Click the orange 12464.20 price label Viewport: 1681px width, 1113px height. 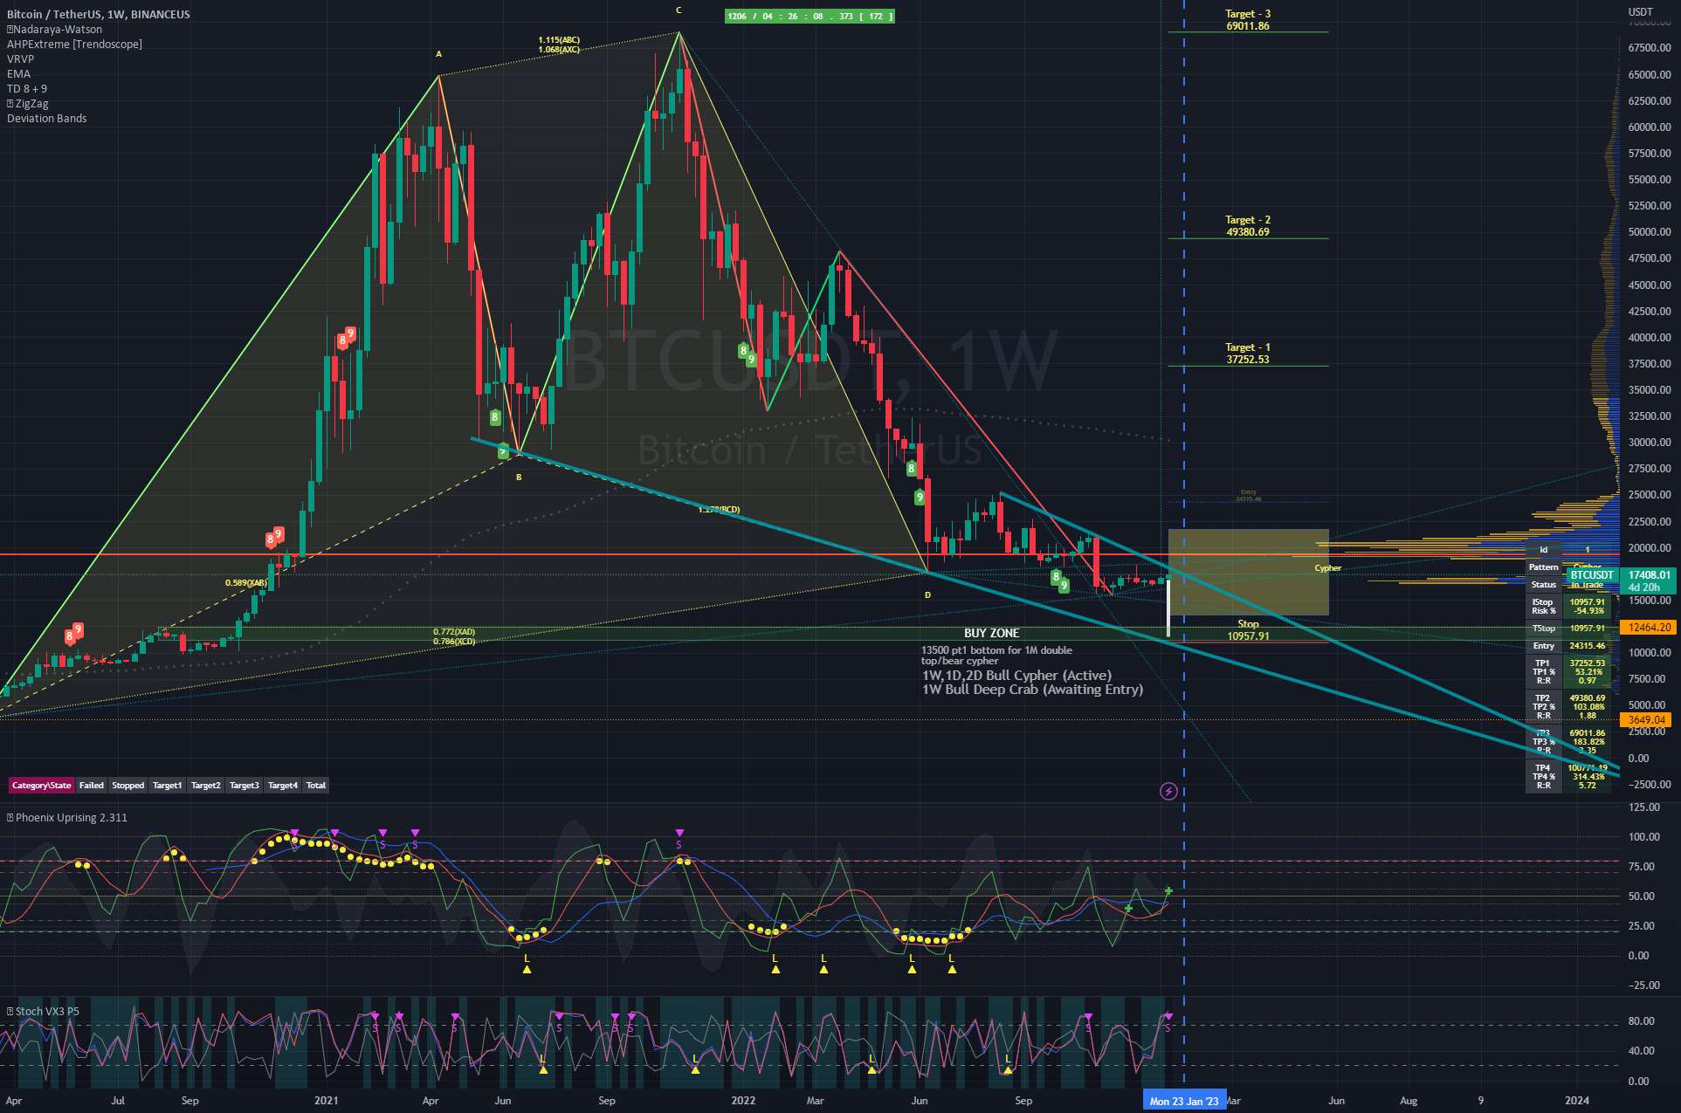coord(1647,628)
